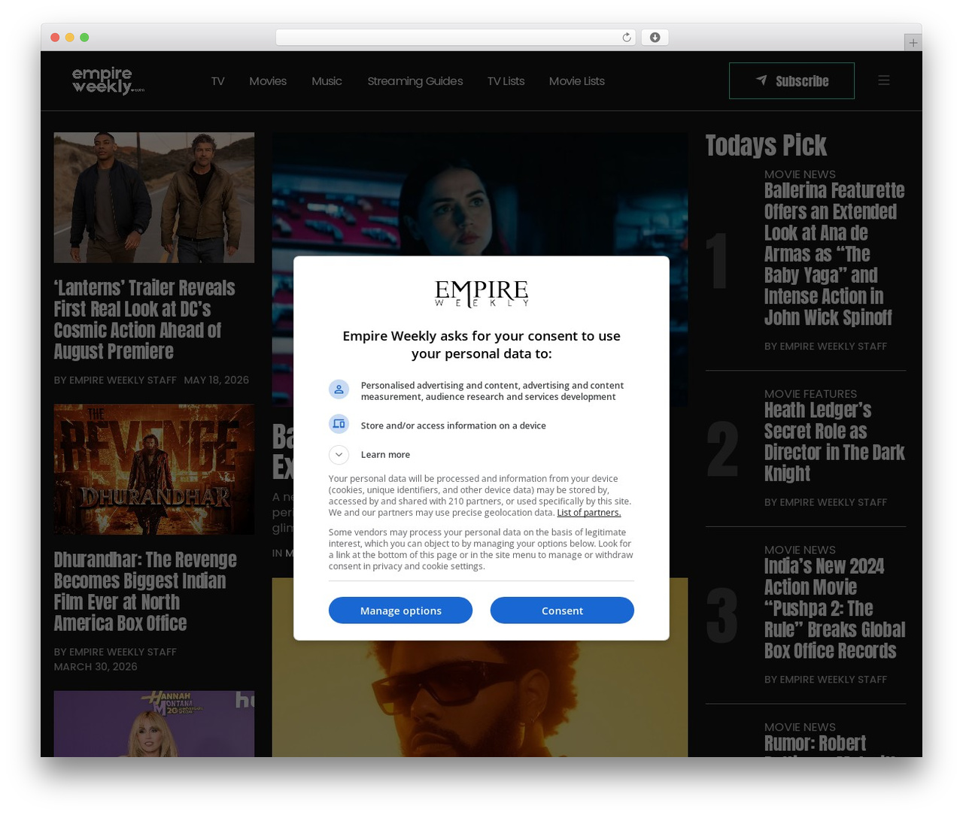Click BY EMPIRE WEEKLY STAFF under Heath Ledger
Screen dimensions: 963x815
(x=825, y=502)
